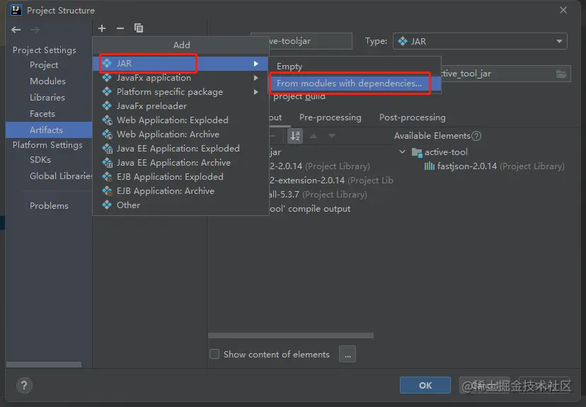Open Problems page in sidebar
The width and height of the screenshot is (586, 407).
pos(49,206)
